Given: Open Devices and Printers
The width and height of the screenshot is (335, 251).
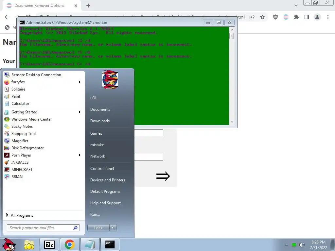Looking at the screenshot, I should point(107,180).
